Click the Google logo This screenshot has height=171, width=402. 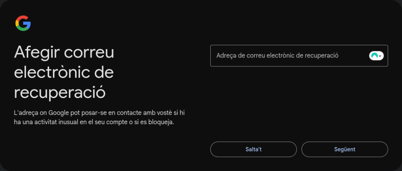point(23,24)
